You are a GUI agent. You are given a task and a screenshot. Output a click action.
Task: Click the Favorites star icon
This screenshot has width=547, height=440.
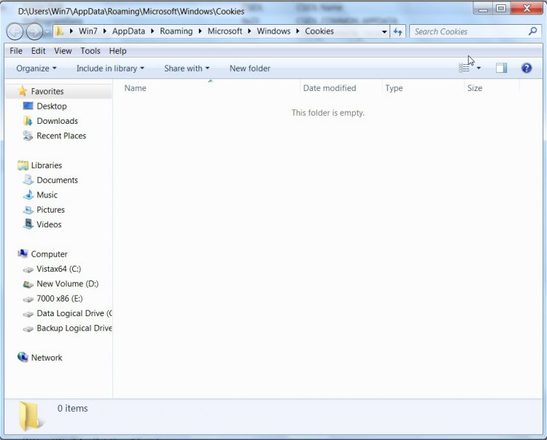tap(23, 91)
